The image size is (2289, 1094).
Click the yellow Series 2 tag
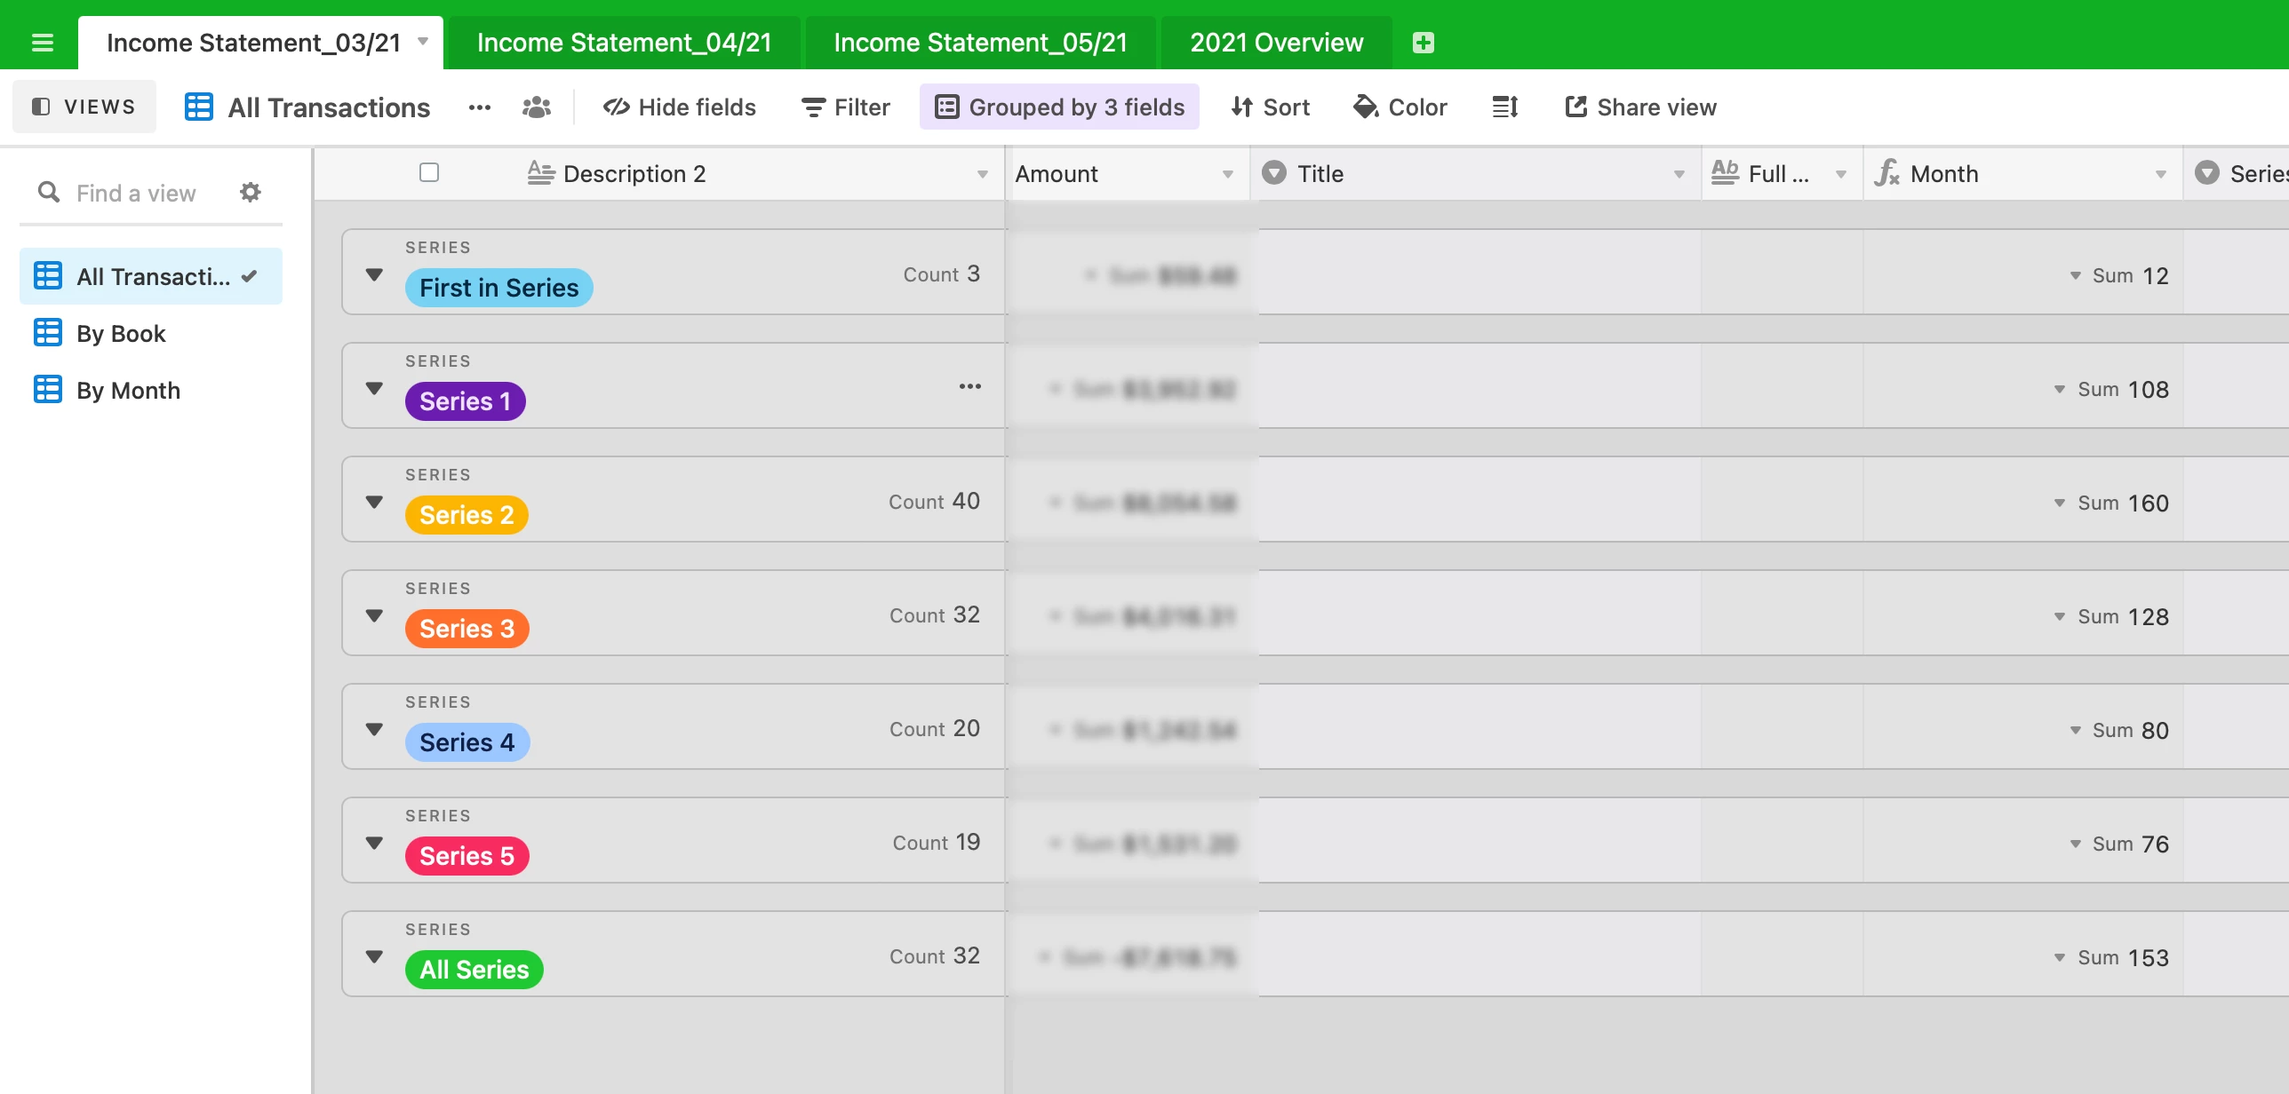pyautogui.click(x=467, y=515)
